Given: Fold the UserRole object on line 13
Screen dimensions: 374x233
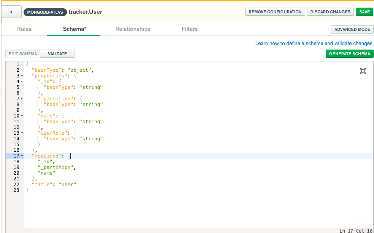Looking at the screenshot, I should click(22, 133).
